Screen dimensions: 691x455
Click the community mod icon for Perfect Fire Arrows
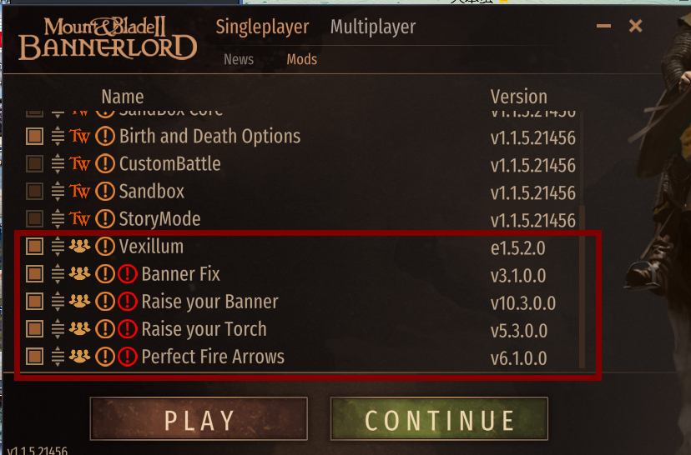(x=80, y=356)
